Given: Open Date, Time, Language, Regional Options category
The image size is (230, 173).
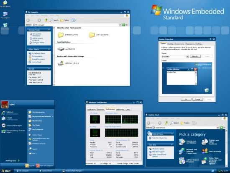Looking at the screenshot, I should point(212,161).
